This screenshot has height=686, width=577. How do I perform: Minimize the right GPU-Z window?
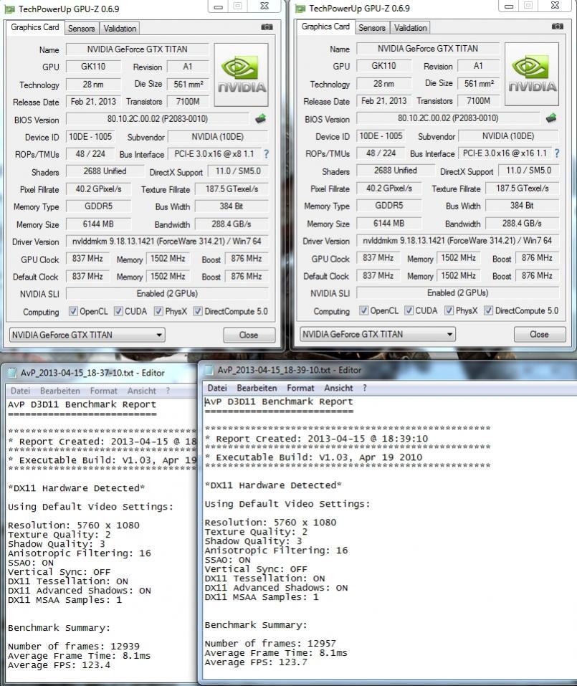pyautogui.click(x=509, y=6)
